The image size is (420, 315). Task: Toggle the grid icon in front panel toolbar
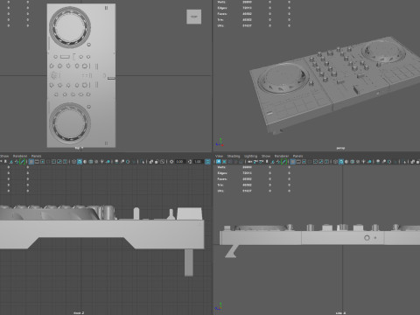click(31, 162)
